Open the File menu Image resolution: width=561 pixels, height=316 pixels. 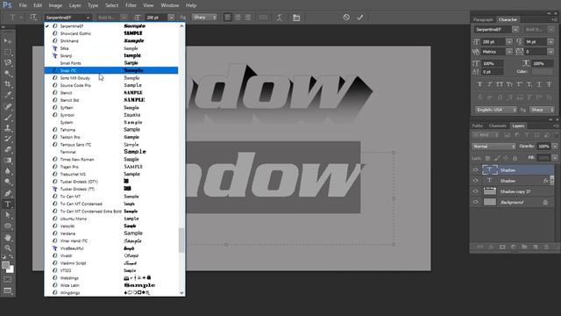(x=23, y=5)
